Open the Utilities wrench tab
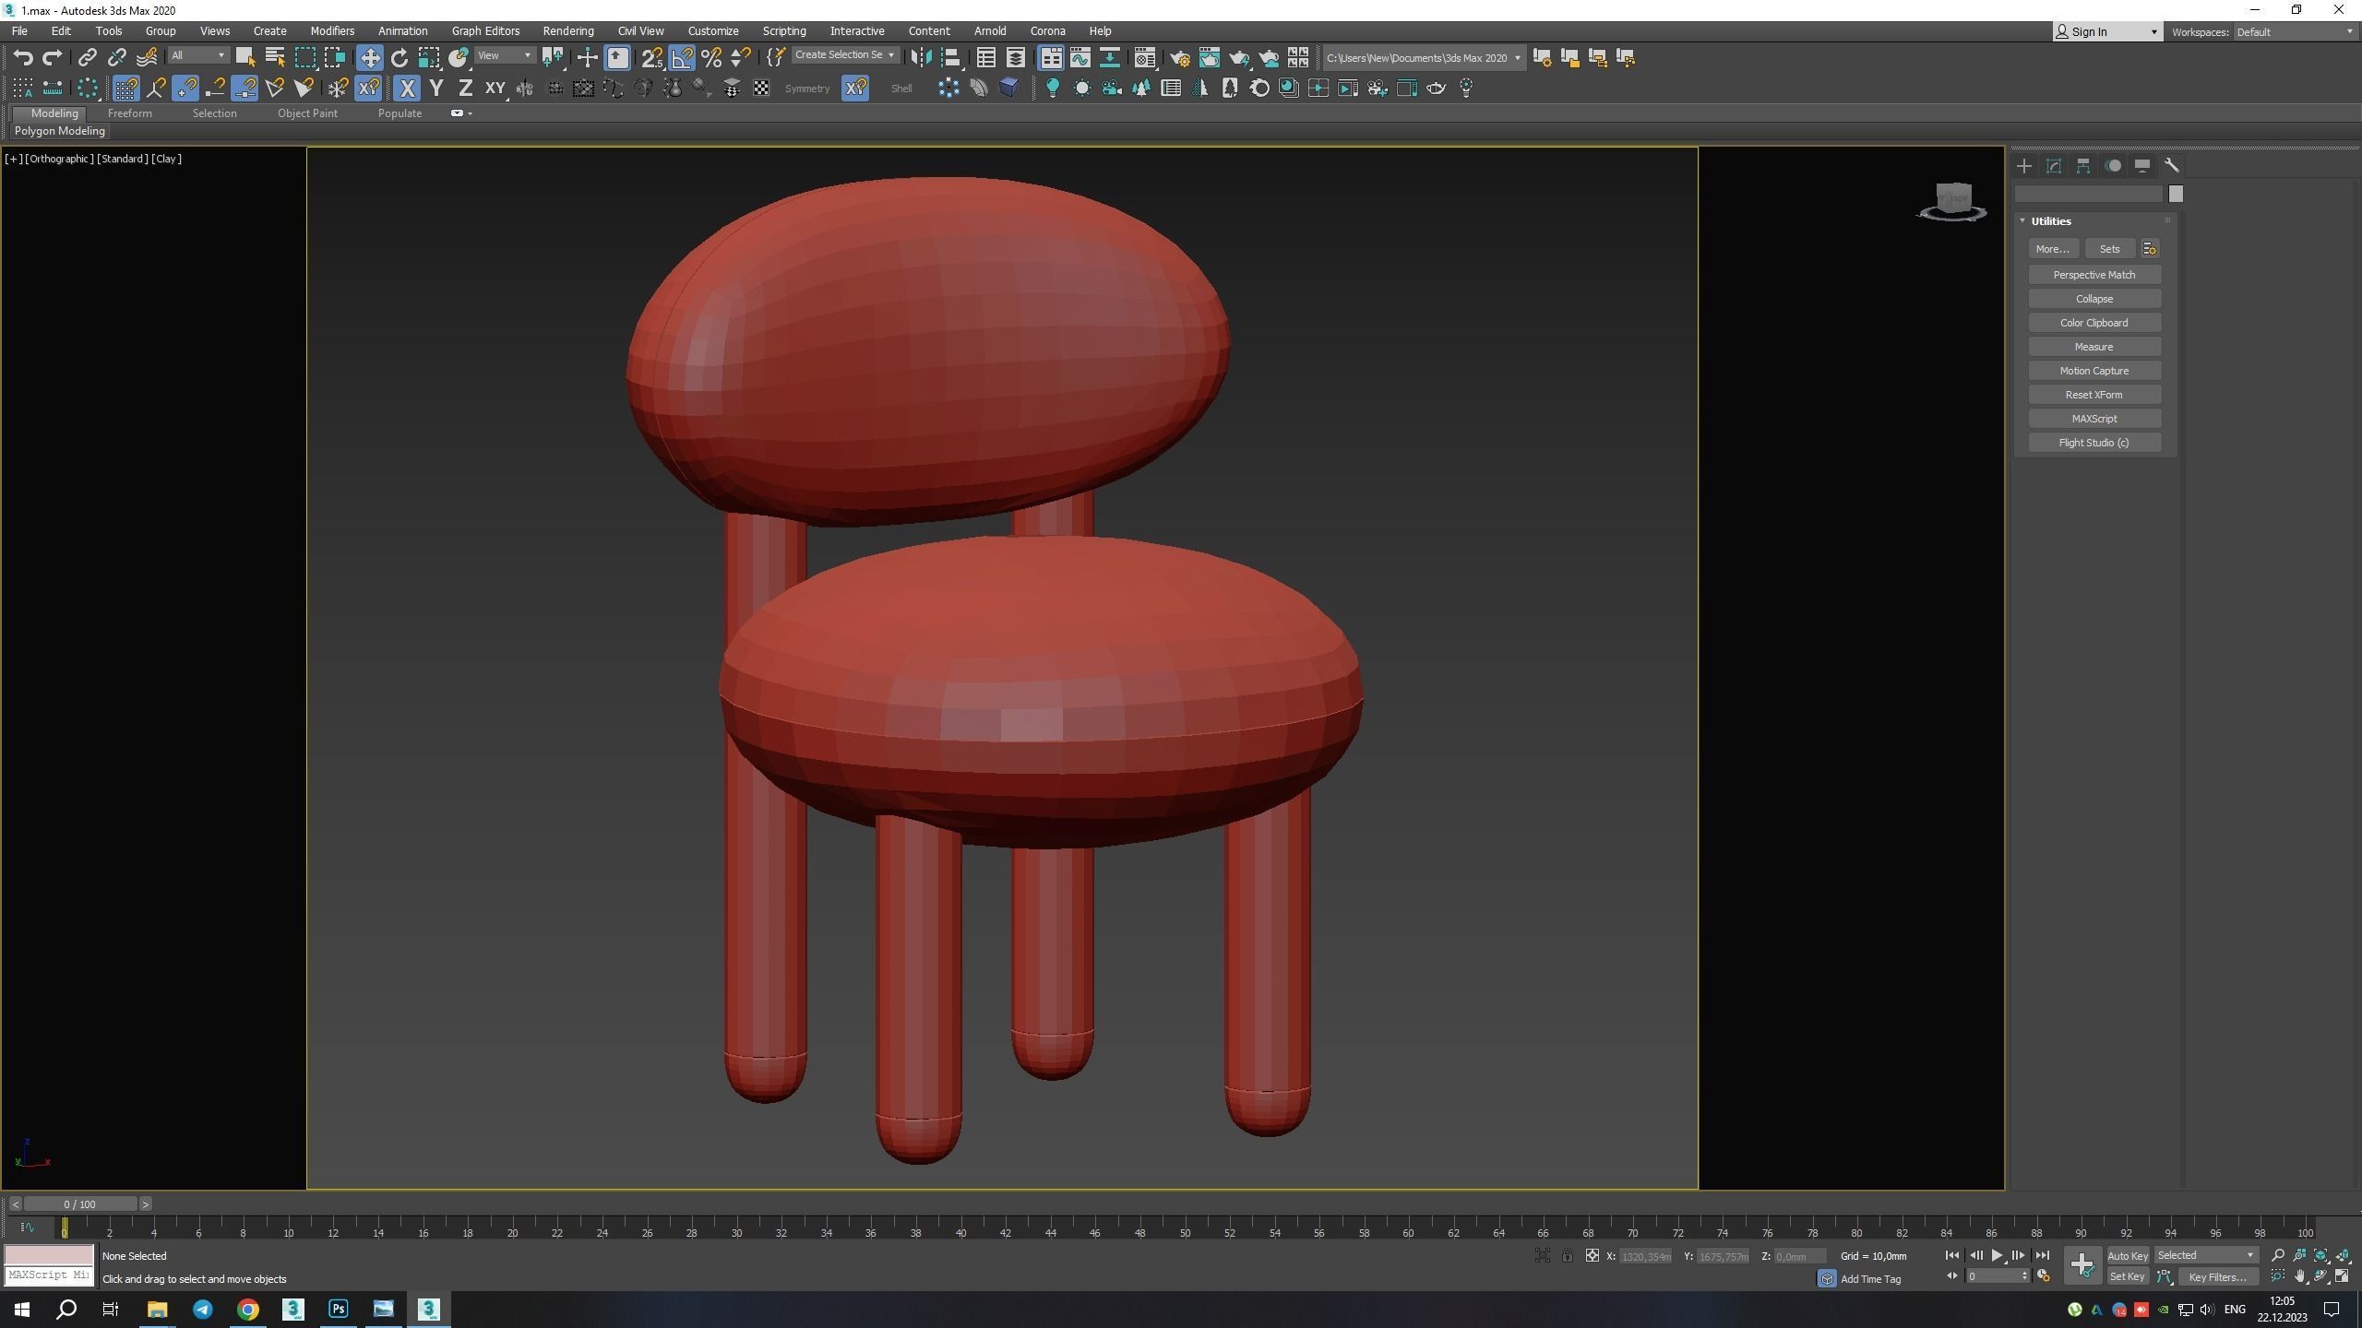The height and width of the screenshot is (1328, 2362). coord(2172,166)
